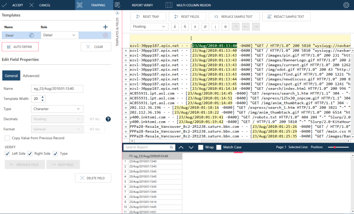The width and height of the screenshot is (354, 214).
Task: Click the Auto Define button
Action: 20,47
